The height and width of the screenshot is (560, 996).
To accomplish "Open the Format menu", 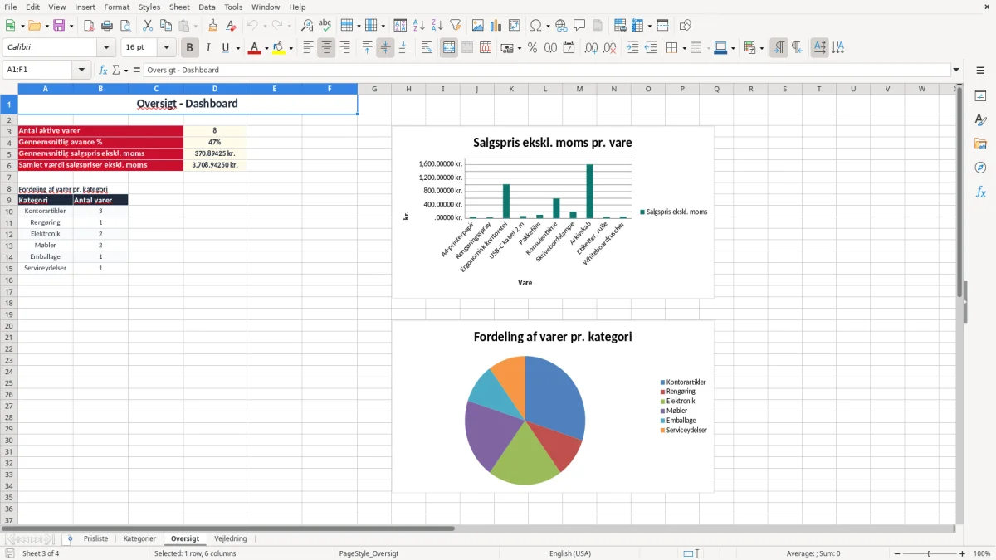I will click(x=117, y=7).
